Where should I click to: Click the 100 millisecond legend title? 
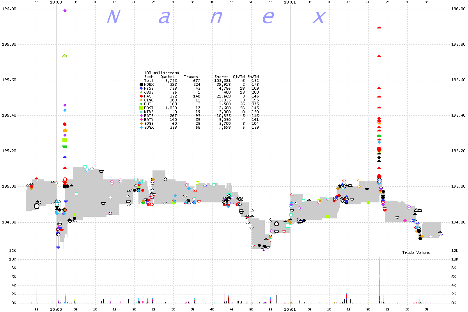[x=162, y=73]
